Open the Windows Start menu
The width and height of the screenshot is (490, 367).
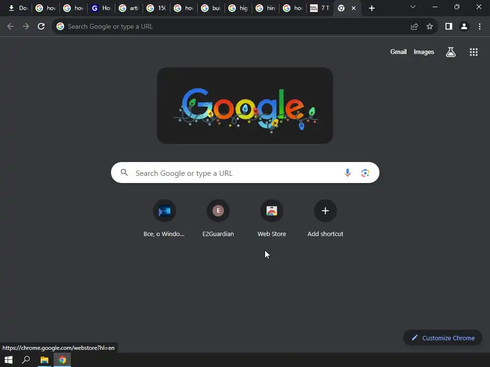click(9, 360)
